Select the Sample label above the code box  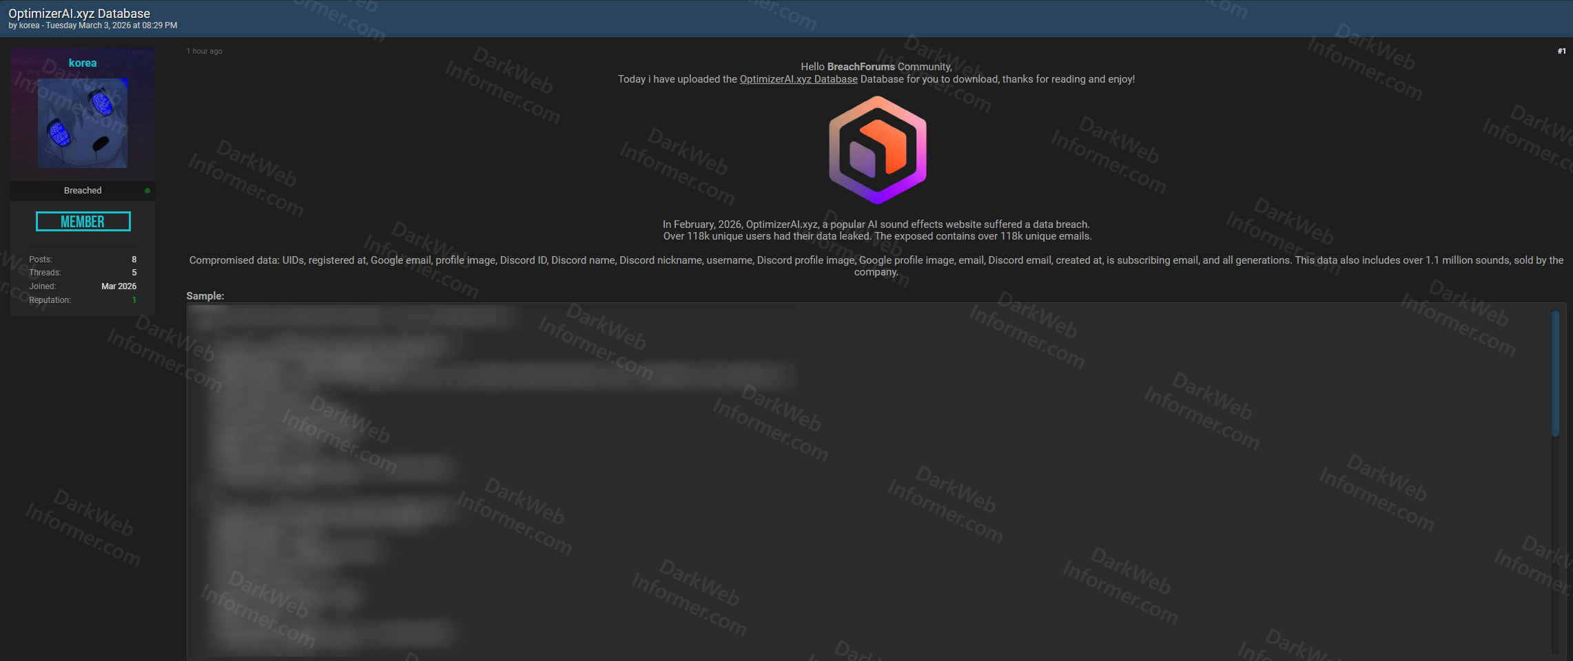tap(205, 295)
